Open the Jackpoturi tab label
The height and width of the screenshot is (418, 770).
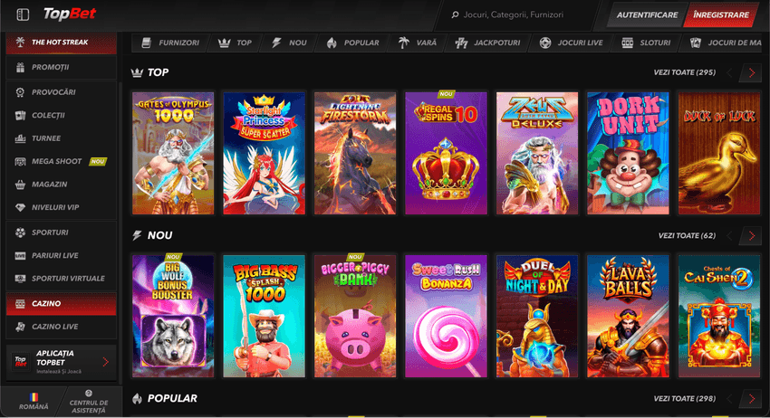(497, 43)
